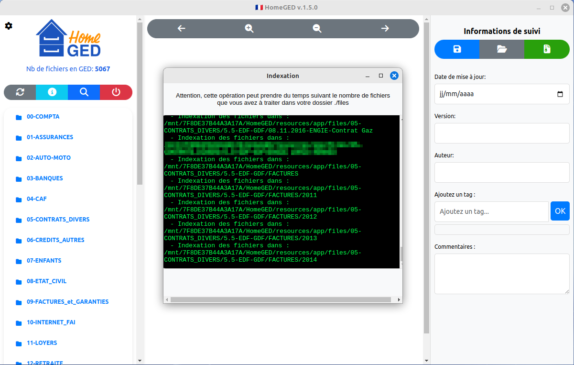Open the 03-BANQUES folder
This screenshot has width=574, height=365.
click(x=44, y=178)
